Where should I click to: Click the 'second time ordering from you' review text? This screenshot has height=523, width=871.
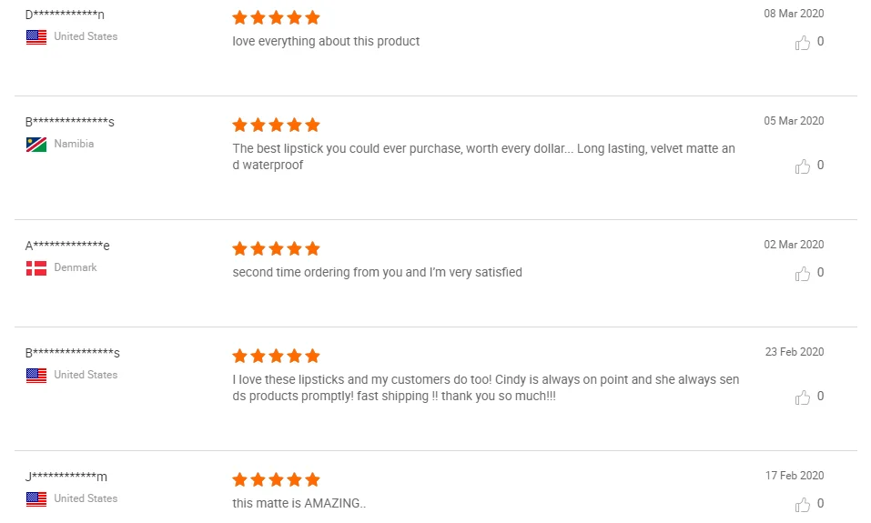(377, 272)
